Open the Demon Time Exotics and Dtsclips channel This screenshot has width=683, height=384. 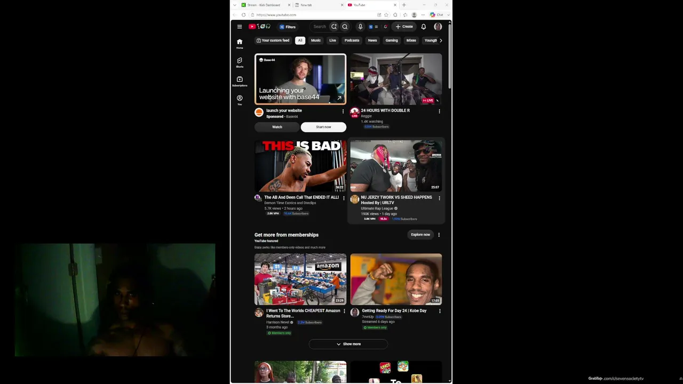290,203
